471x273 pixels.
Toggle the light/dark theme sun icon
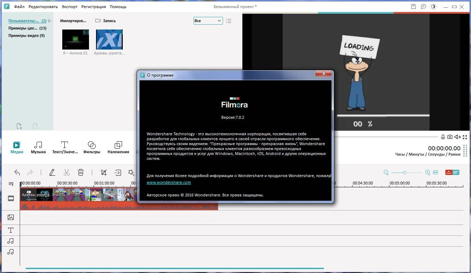pyautogui.click(x=433, y=7)
